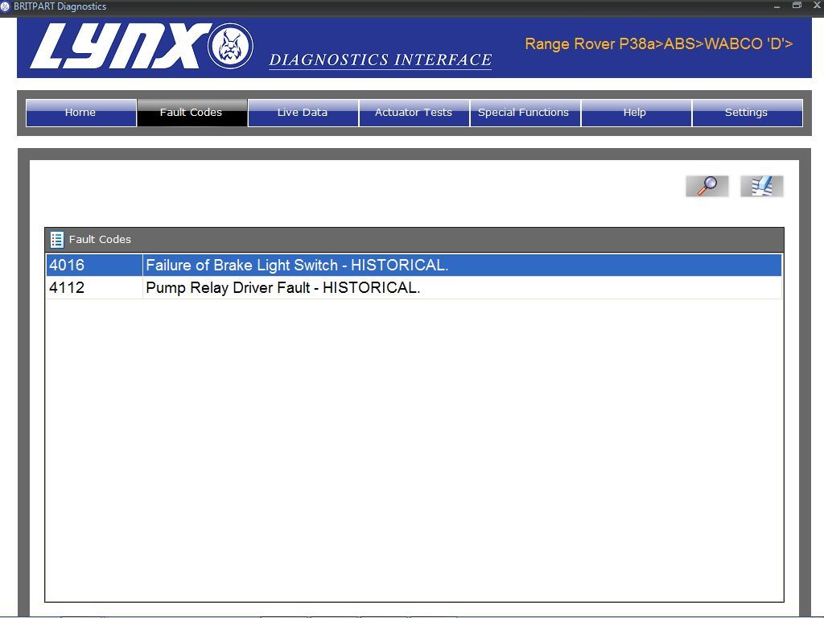Restore down the BRITPART Diagnostics window
Screen dimensions: 824x618
click(797, 6)
